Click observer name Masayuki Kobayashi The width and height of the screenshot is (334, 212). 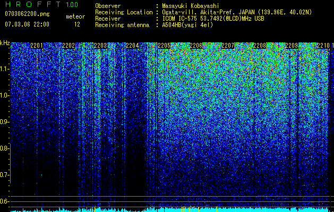click(x=191, y=6)
